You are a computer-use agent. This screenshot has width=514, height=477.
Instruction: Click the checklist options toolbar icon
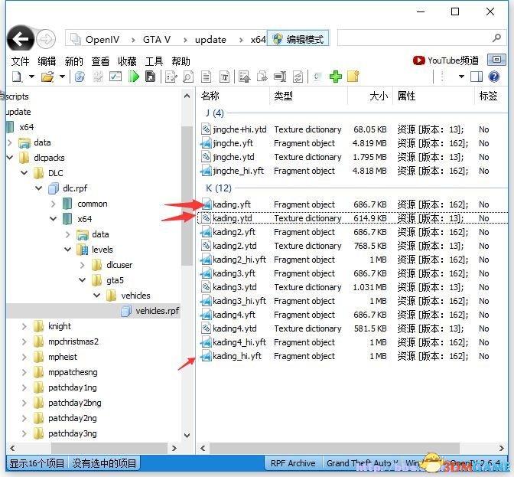tap(115, 77)
